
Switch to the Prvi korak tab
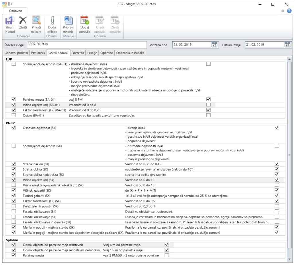(x=38, y=53)
